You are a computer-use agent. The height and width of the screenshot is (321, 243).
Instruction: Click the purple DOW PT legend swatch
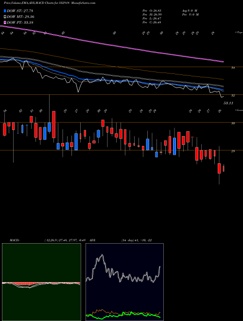pos(5,22)
